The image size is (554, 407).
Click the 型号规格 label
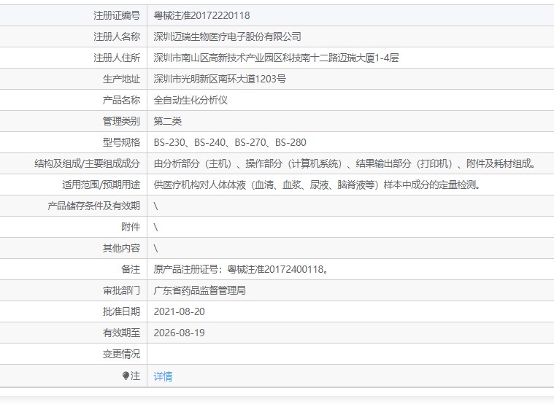[x=122, y=143]
